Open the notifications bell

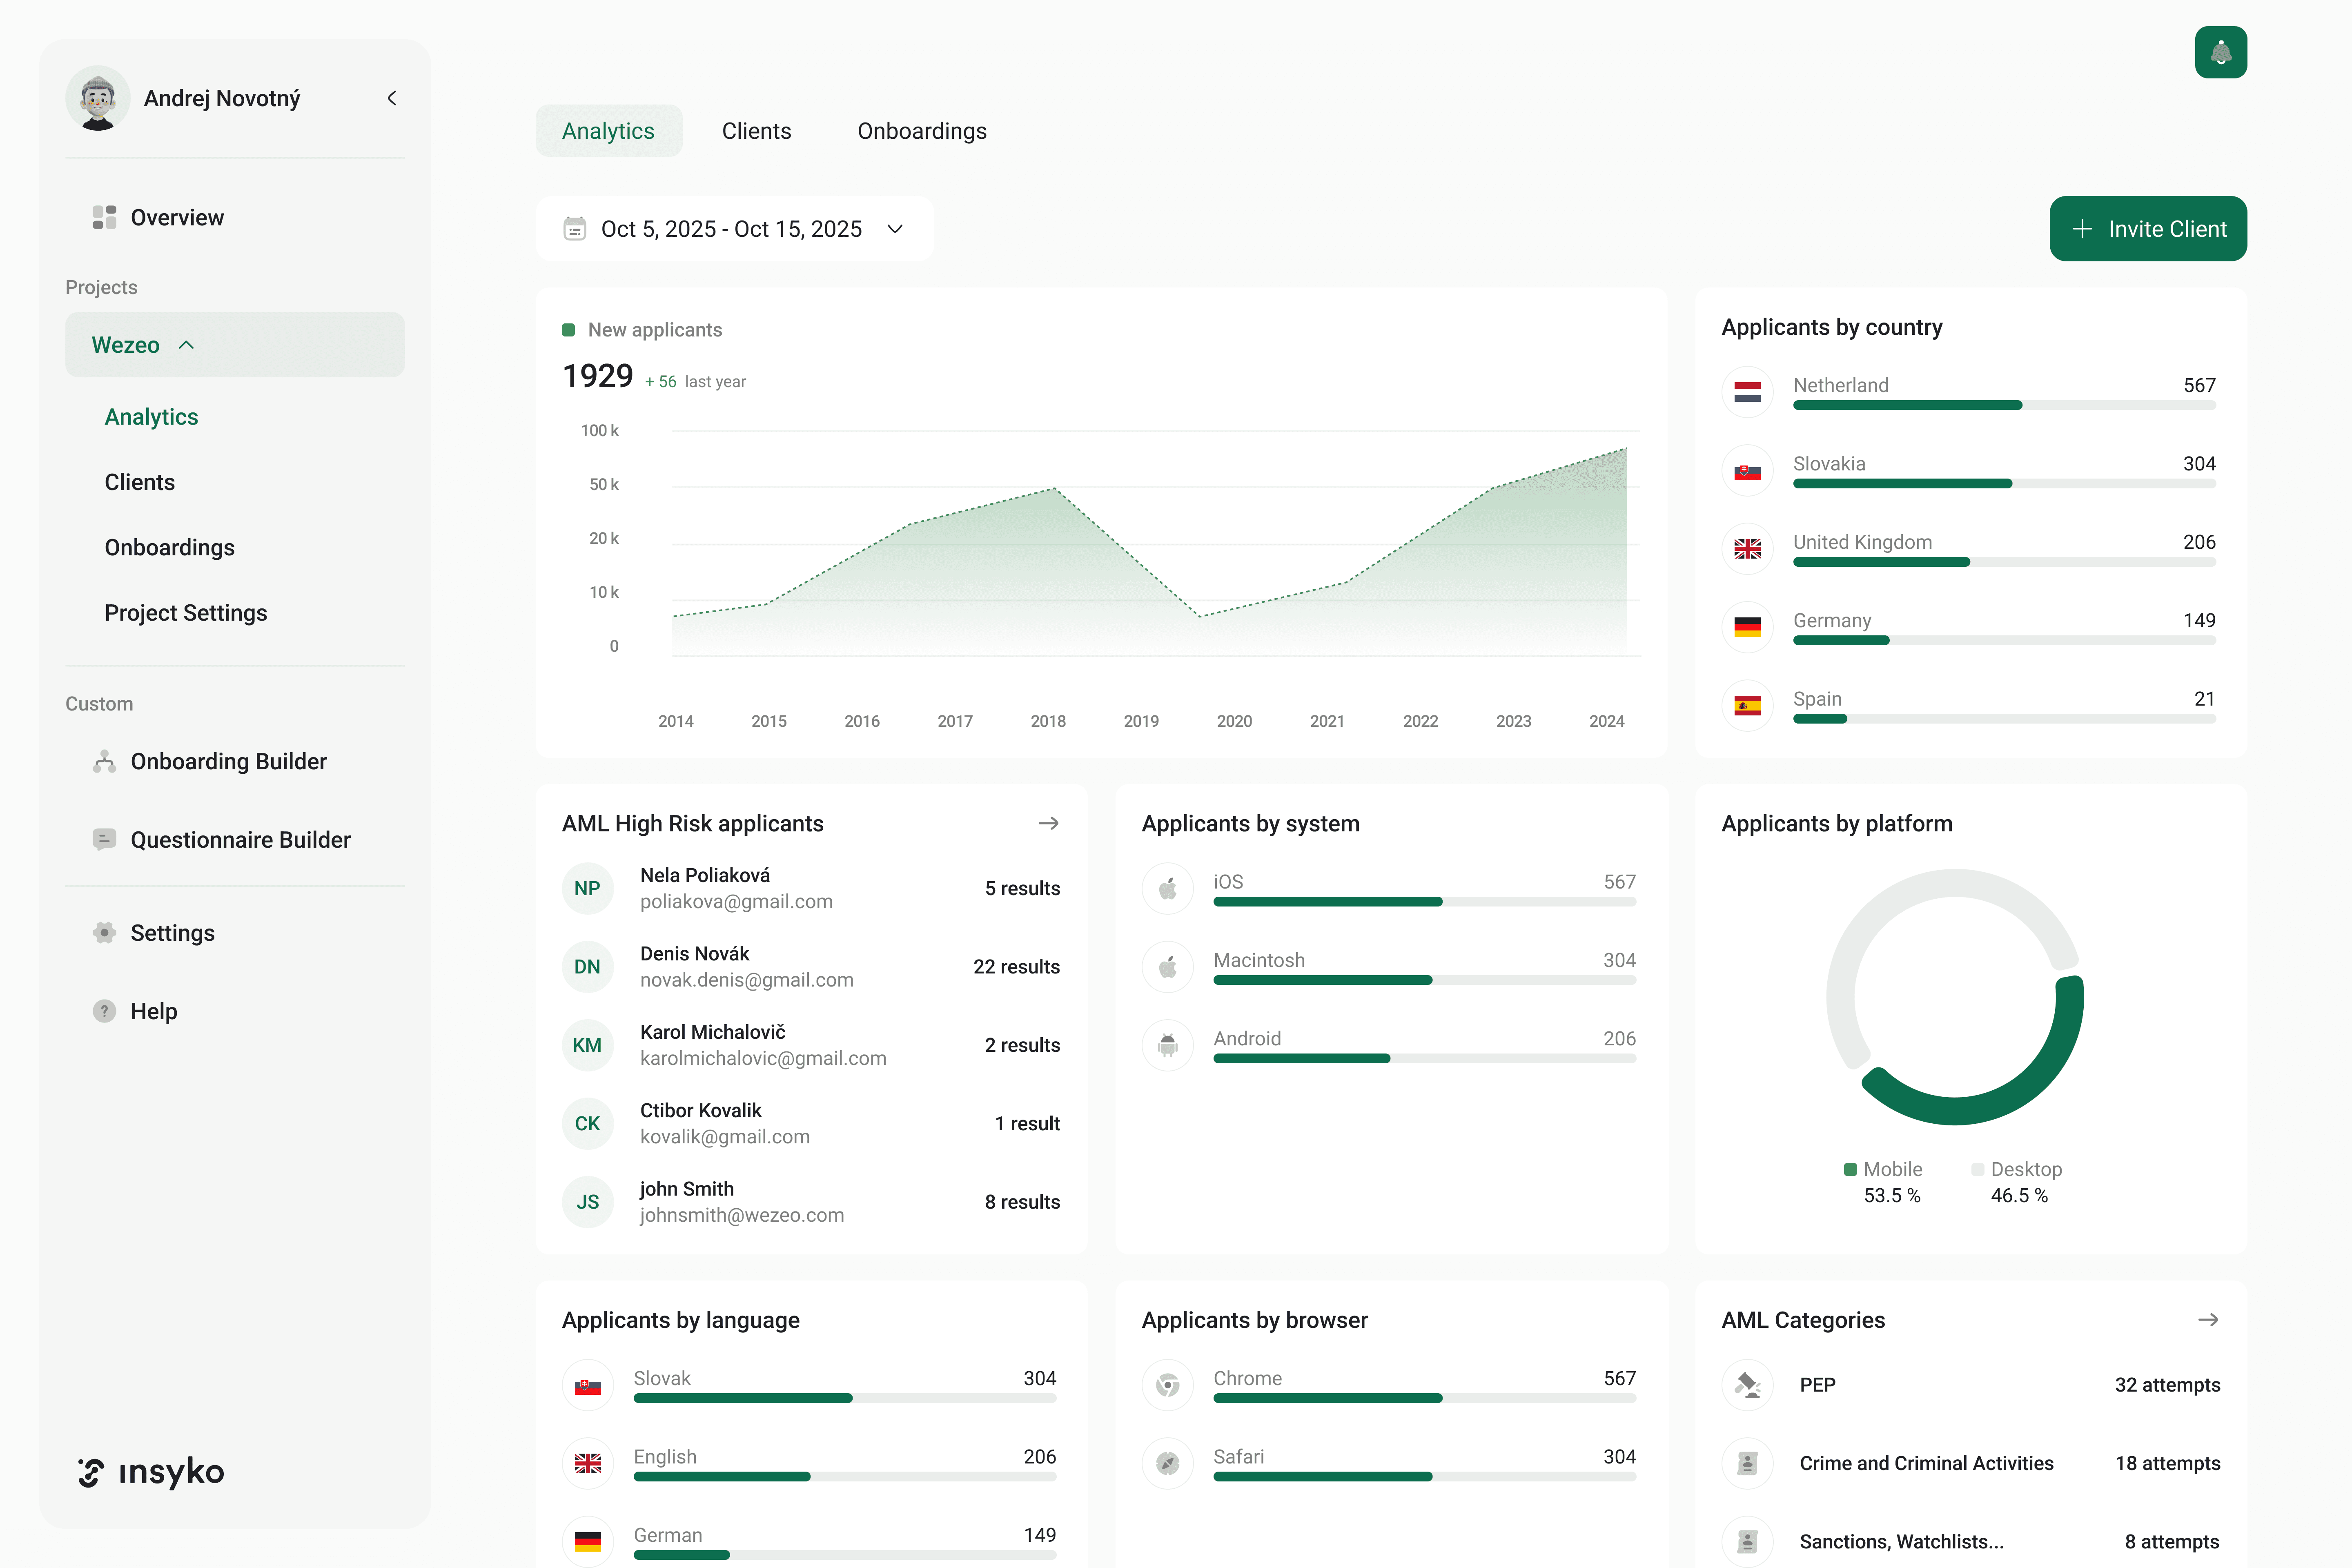coord(2220,52)
